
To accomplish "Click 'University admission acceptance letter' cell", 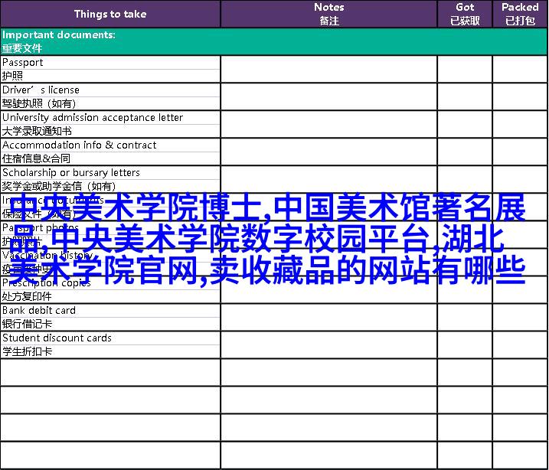I will point(110,118).
